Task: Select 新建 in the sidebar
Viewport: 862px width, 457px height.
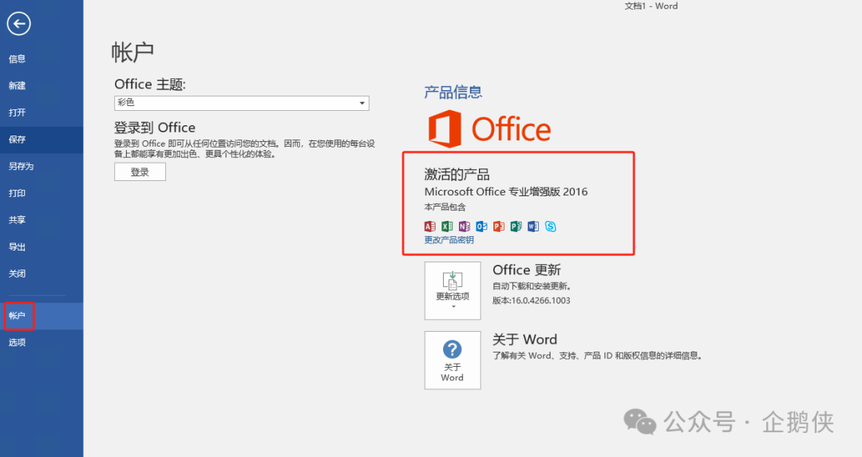Action: tap(42, 85)
